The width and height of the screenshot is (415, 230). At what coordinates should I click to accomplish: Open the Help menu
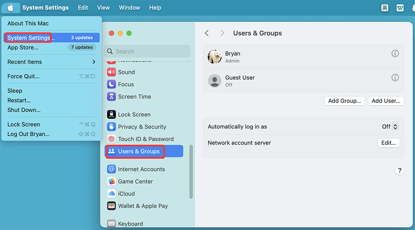coord(155,7)
